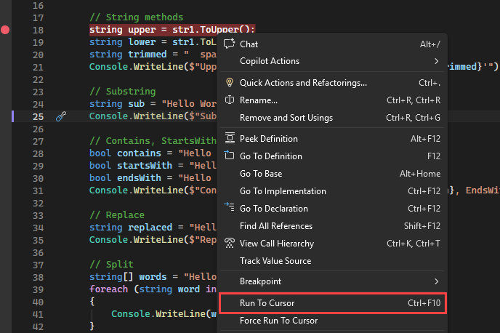Screen dimensions: 500x333
Task: Click the screwdriver icon on line 25
Action: 61,116
